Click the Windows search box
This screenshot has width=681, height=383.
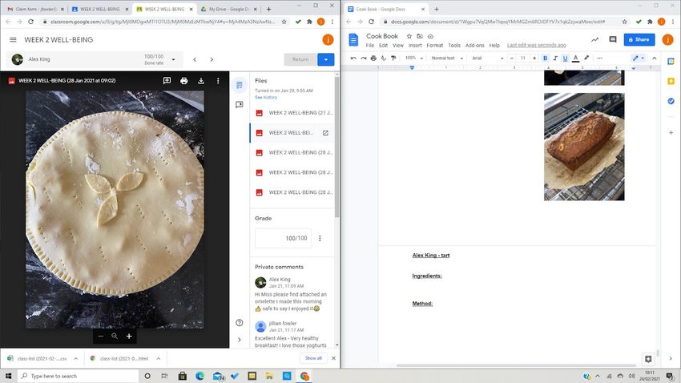click(79, 376)
